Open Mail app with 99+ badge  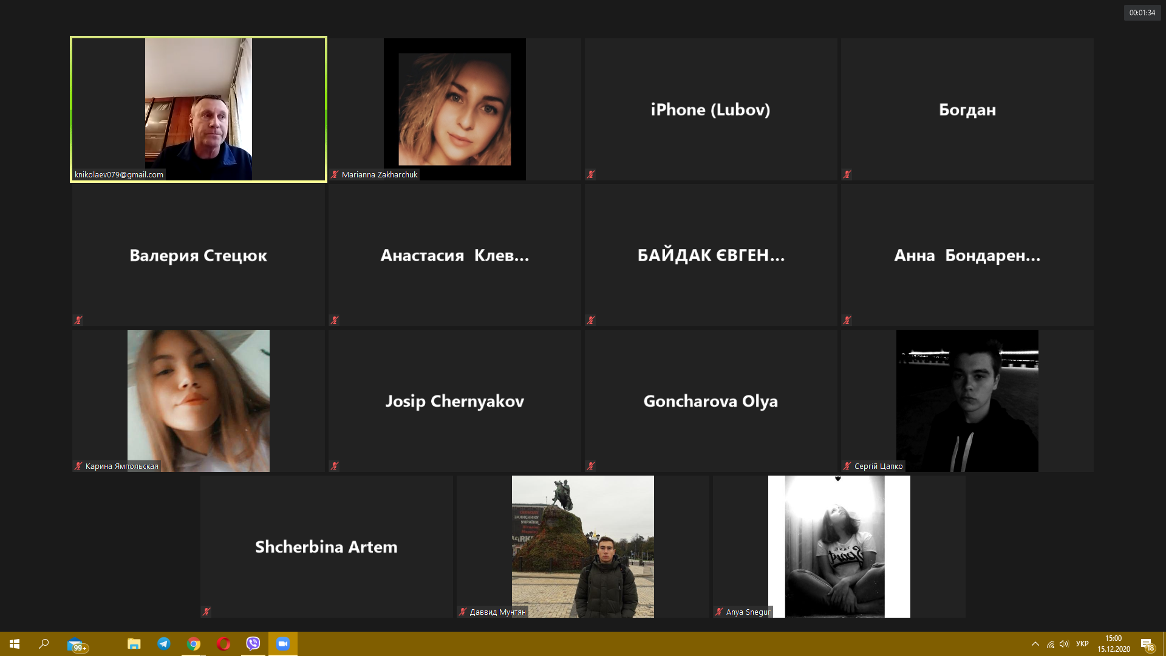(x=76, y=644)
